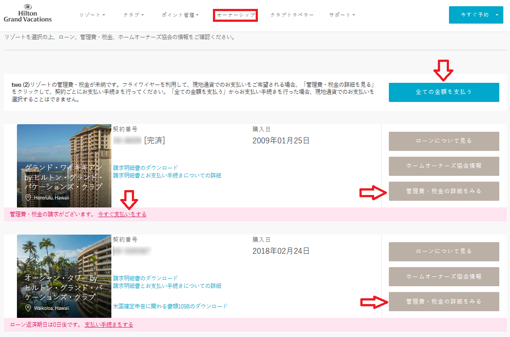
Task: Click the 管理費・税金の請求がございます notice text
Action: point(53,215)
